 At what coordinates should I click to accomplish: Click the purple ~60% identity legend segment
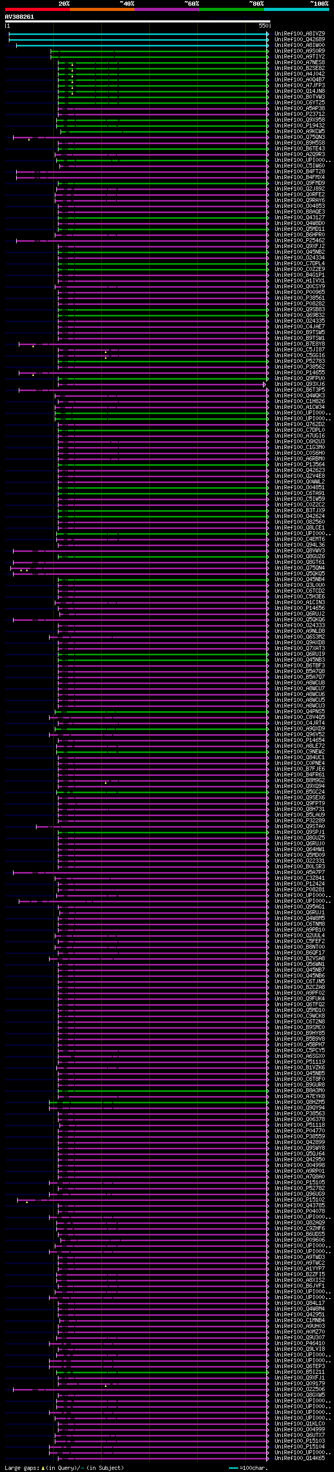point(168,9)
